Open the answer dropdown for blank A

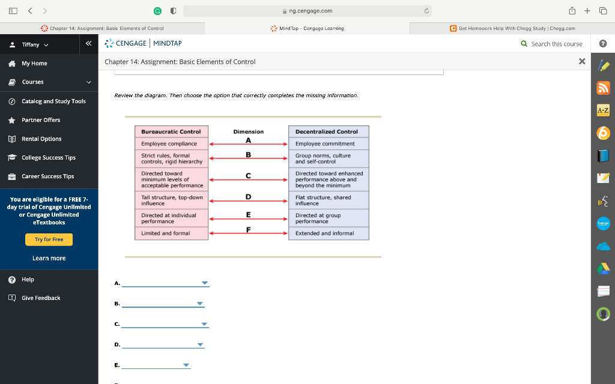(x=204, y=283)
